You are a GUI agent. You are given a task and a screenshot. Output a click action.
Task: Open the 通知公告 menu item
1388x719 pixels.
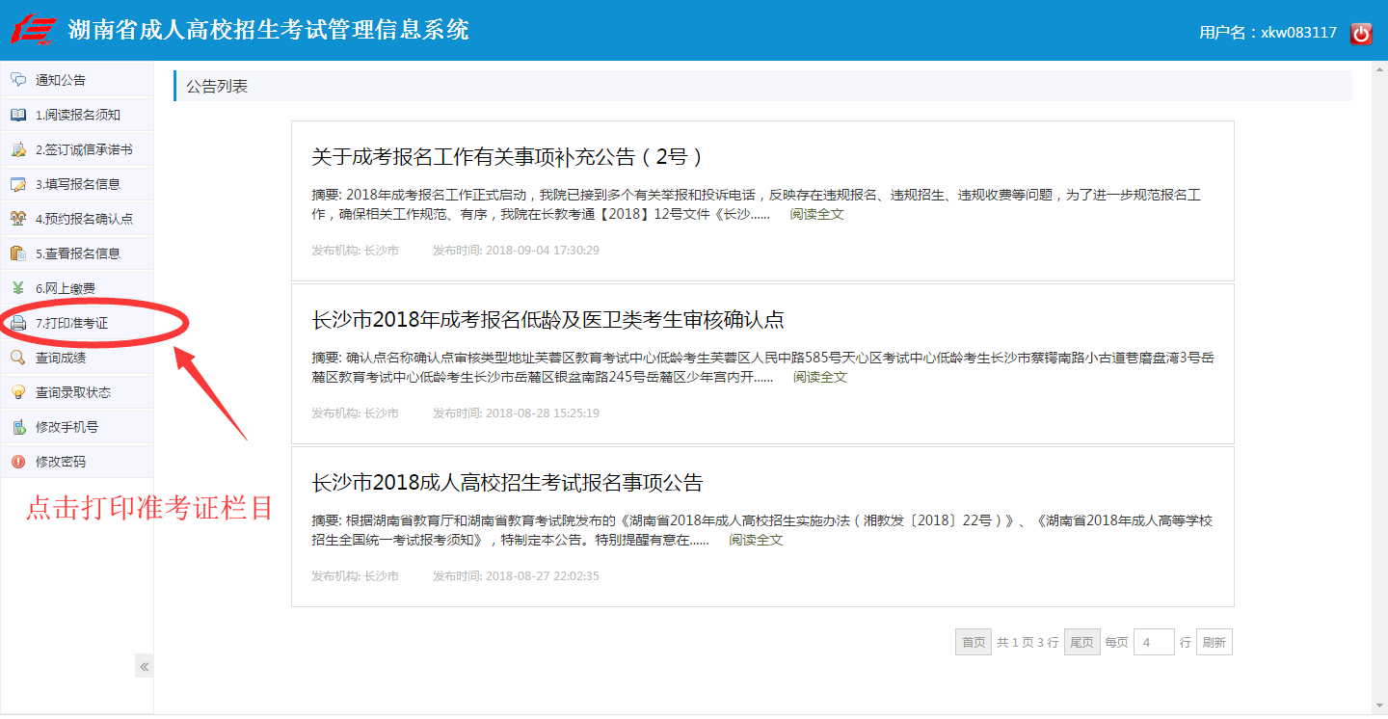(x=77, y=80)
